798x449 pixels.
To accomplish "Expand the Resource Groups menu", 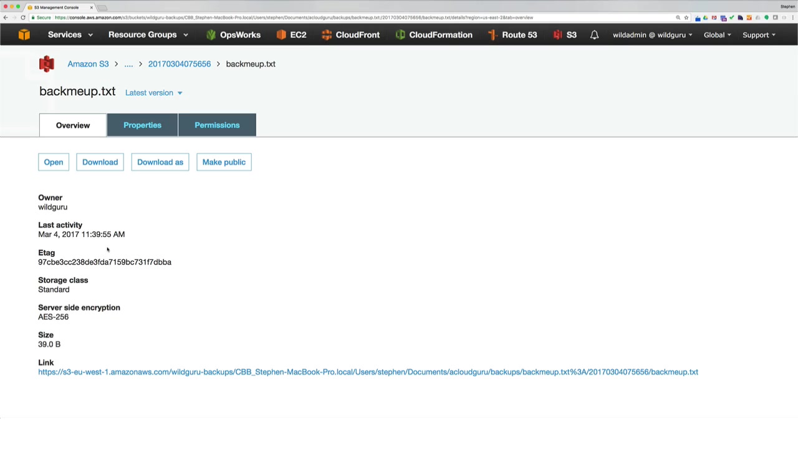I will click(148, 35).
